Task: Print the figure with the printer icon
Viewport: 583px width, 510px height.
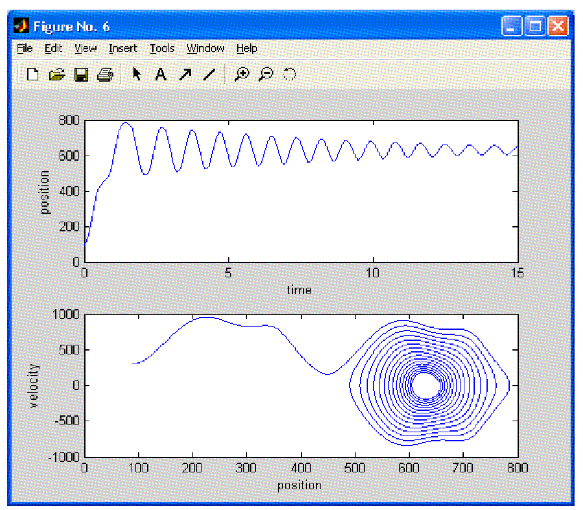Action: point(105,75)
